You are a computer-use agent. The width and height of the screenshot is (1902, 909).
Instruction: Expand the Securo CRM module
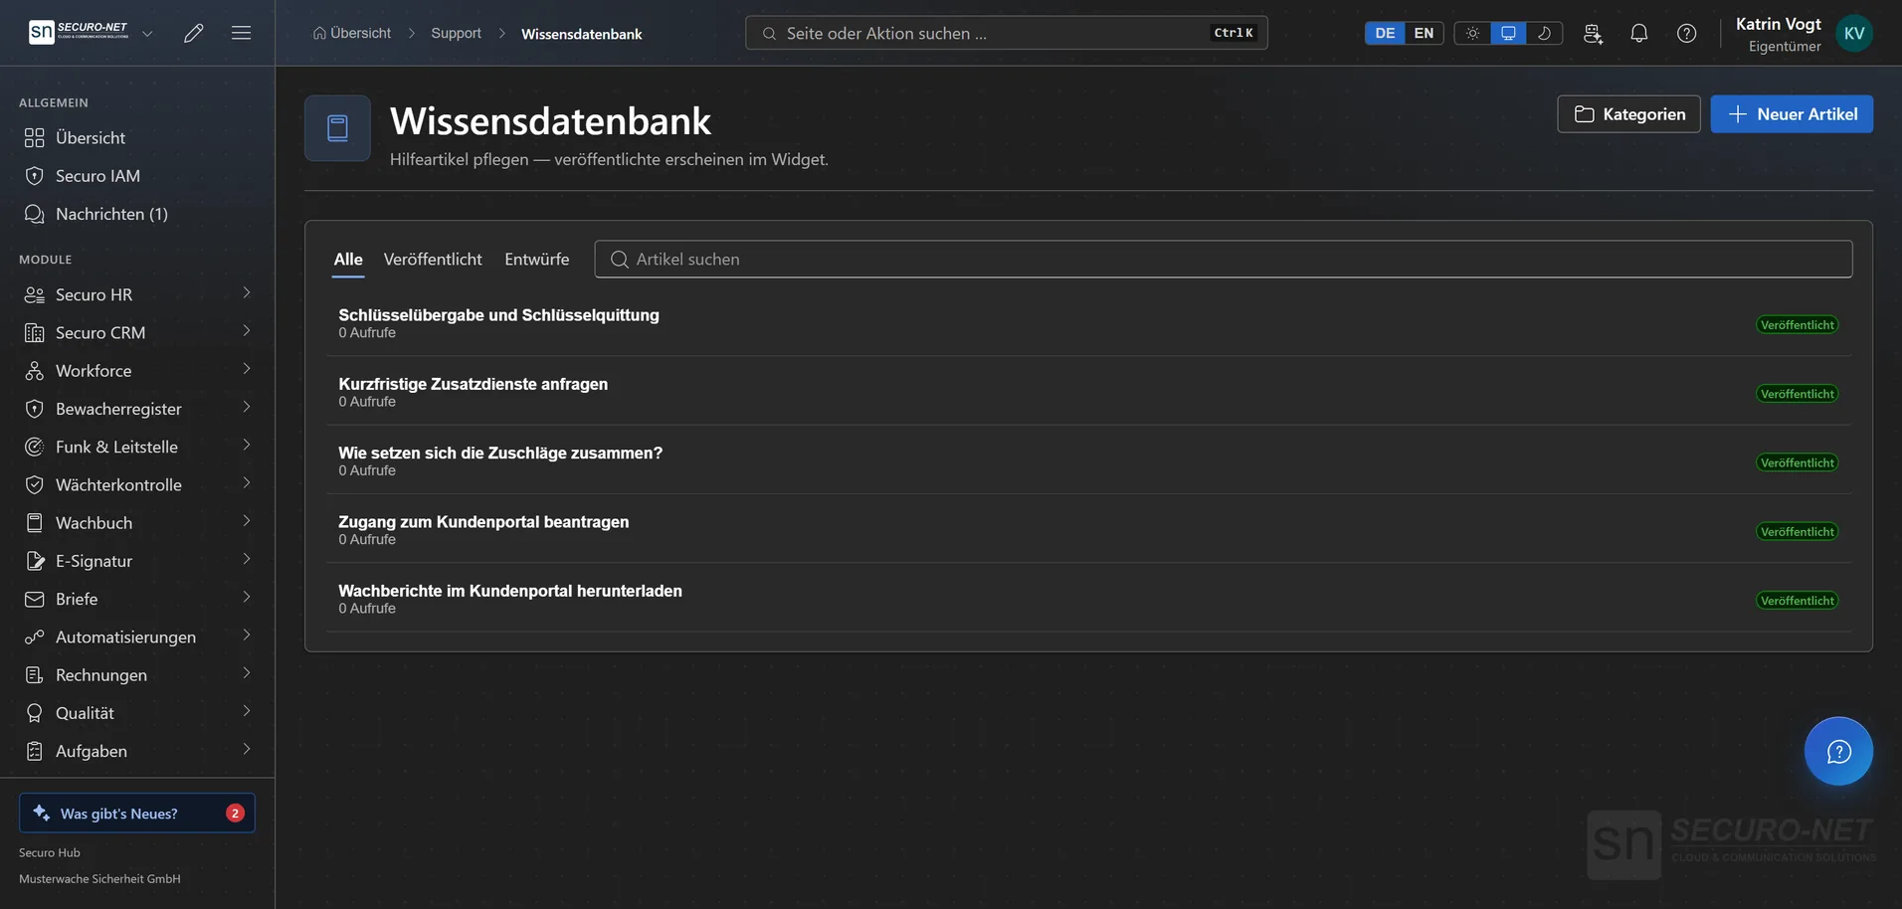pyautogui.click(x=137, y=332)
